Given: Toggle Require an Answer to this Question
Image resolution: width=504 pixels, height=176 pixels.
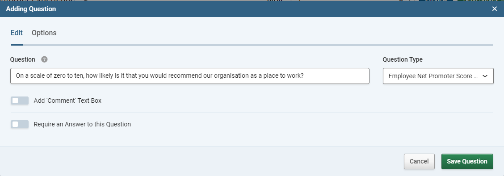Looking at the screenshot, I should [20, 124].
